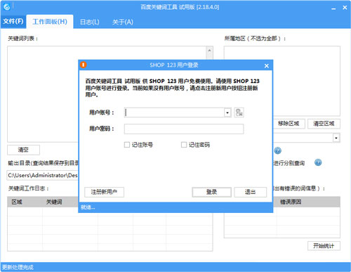Click the 清空区域 button
This screenshot has width=351, height=272.
[324, 124]
